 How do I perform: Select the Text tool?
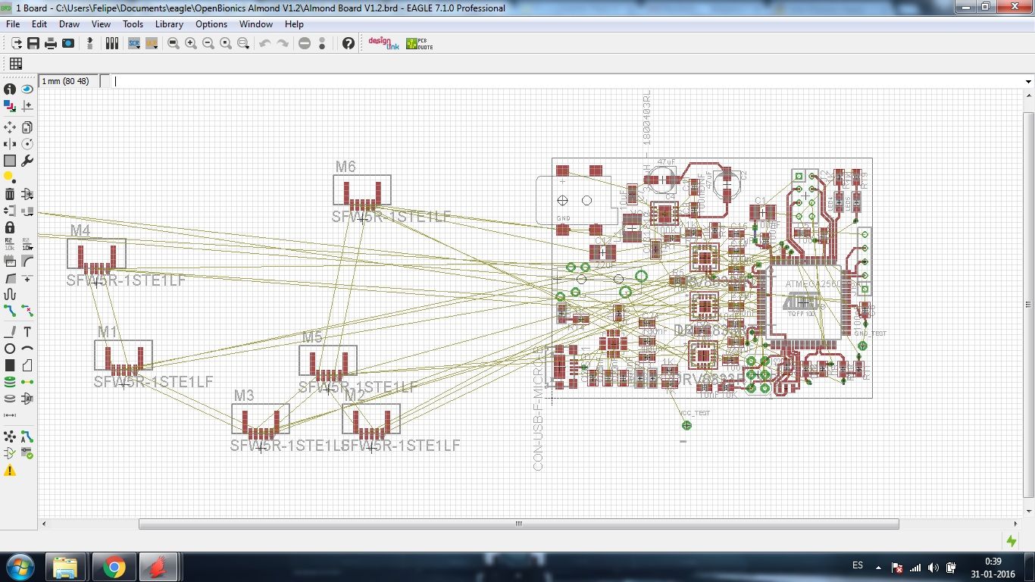(x=27, y=332)
